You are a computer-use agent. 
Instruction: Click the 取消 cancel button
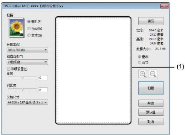(x=151, y=121)
